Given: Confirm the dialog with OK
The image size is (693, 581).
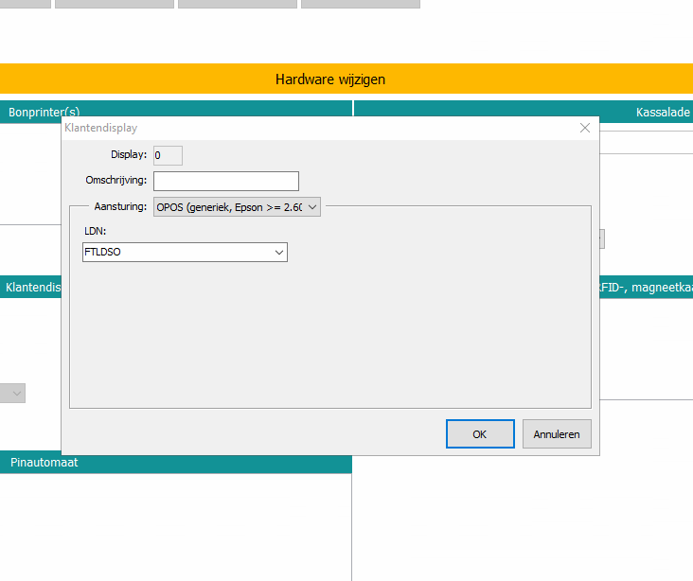Looking at the screenshot, I should click(479, 434).
